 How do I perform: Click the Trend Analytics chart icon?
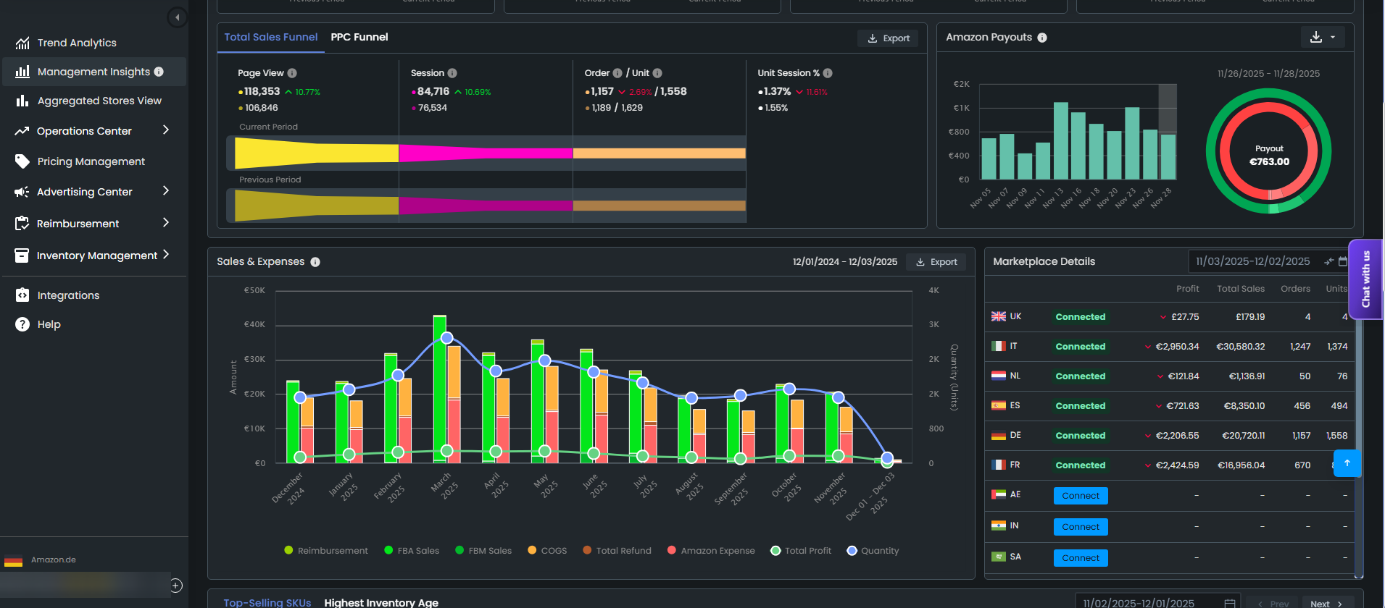[x=22, y=43]
